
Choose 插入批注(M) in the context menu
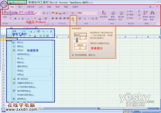(32, 79)
